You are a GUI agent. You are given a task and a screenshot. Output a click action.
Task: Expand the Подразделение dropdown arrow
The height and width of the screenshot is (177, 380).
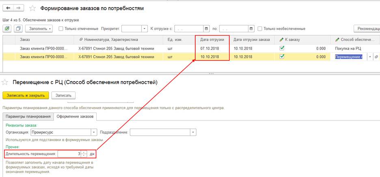click(193, 133)
